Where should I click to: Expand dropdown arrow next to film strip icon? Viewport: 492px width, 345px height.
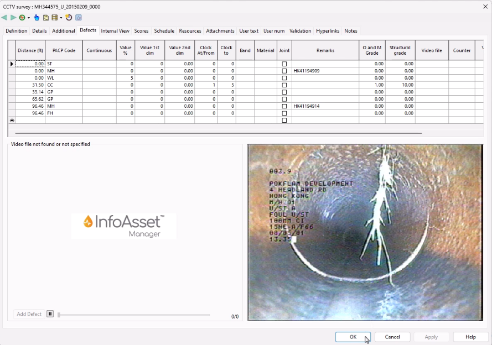(61, 18)
